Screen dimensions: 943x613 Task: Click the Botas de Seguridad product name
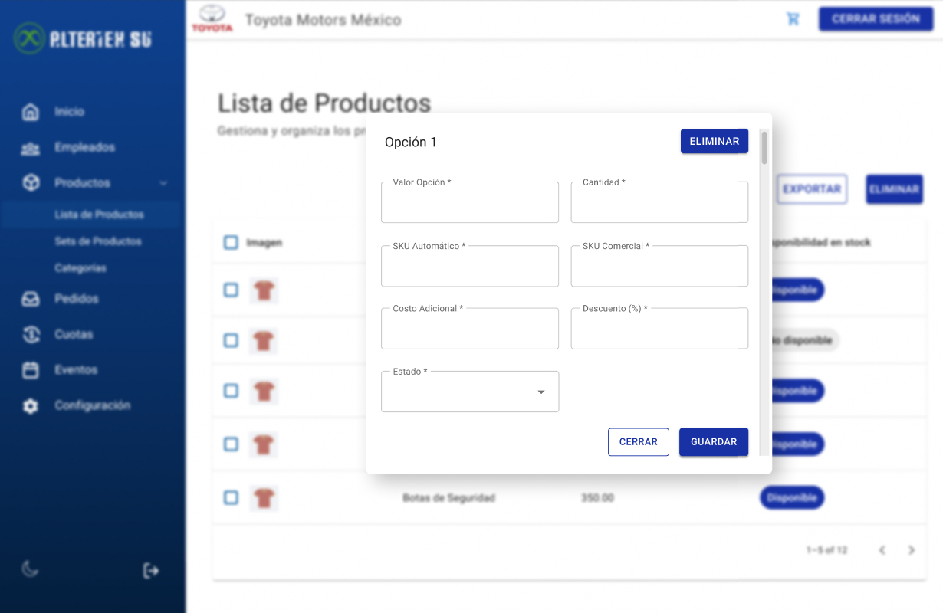pos(449,498)
